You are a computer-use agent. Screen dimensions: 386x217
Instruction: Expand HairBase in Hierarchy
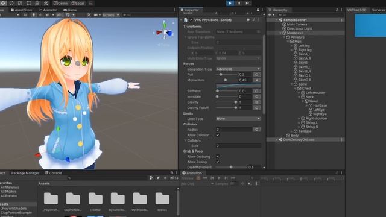click(306, 105)
